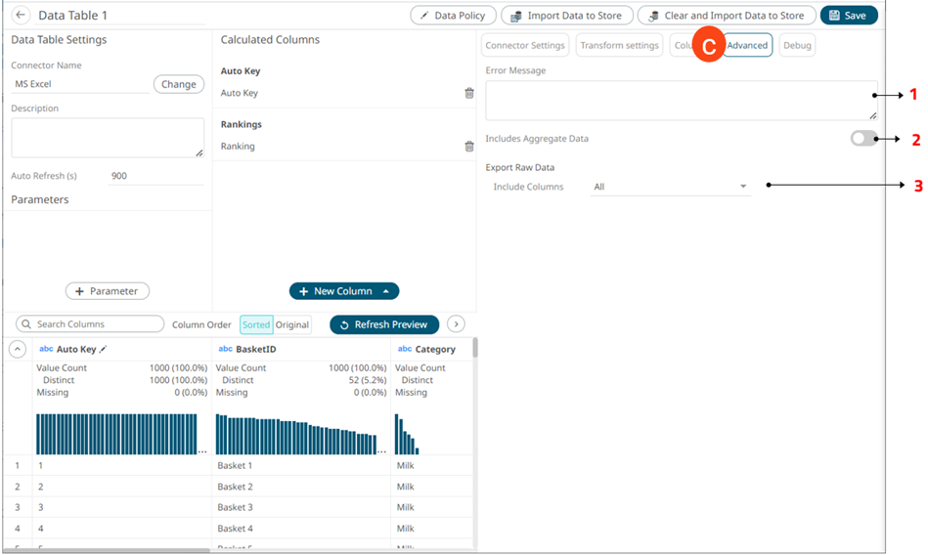Switch to the Debug tab
Image resolution: width=928 pixels, height=555 pixels.
pos(797,45)
